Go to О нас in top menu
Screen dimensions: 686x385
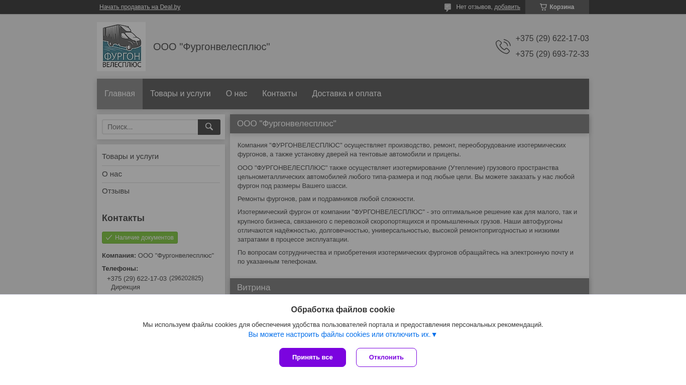(x=237, y=94)
